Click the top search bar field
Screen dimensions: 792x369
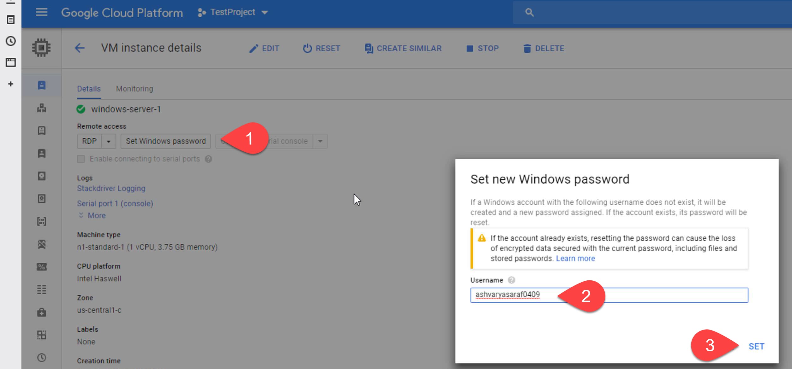tap(652, 13)
